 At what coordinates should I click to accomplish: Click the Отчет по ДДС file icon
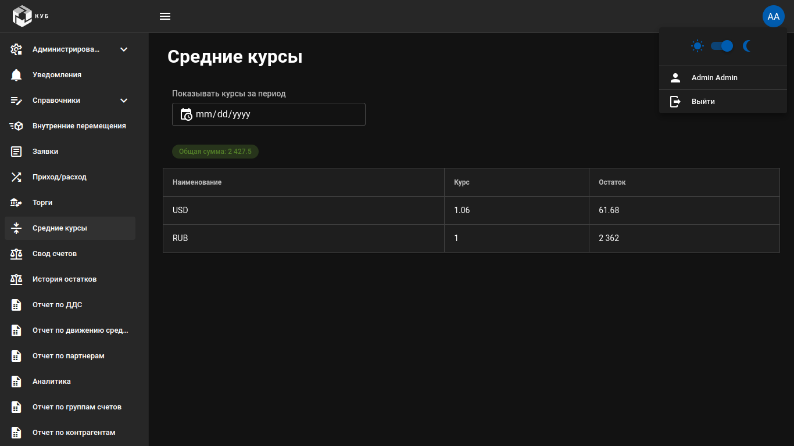tap(16, 305)
